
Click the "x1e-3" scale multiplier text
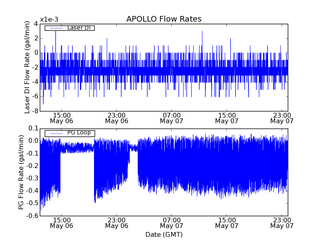49,20
